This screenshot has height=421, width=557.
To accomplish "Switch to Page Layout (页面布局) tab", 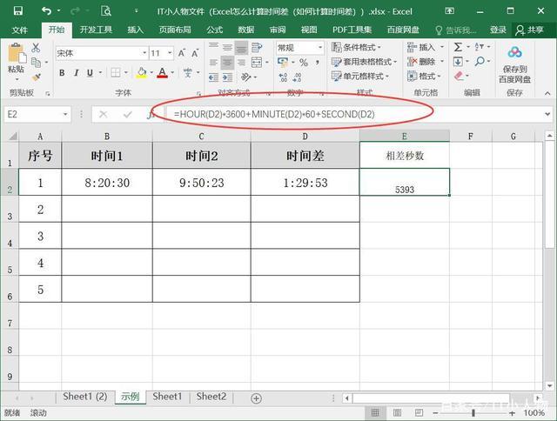I will coord(175,30).
